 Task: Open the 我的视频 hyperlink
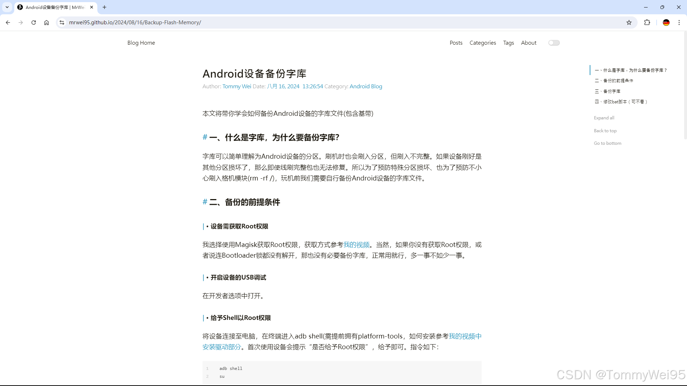pyautogui.click(x=356, y=245)
